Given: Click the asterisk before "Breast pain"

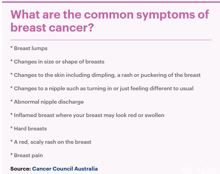Looking at the screenshot, I should 12,154.
